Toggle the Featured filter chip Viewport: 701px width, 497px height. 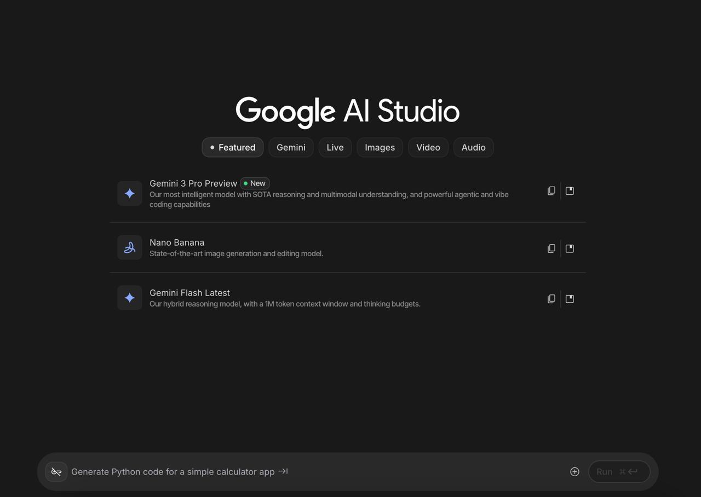click(232, 147)
